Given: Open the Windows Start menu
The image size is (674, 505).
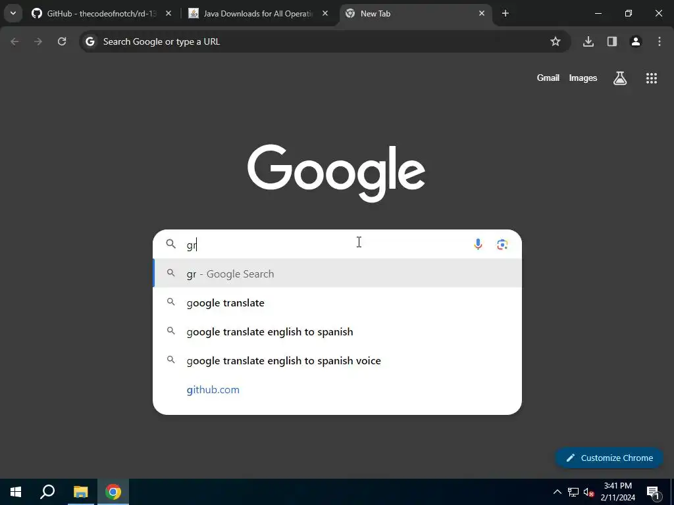Looking at the screenshot, I should pyautogui.click(x=16, y=492).
